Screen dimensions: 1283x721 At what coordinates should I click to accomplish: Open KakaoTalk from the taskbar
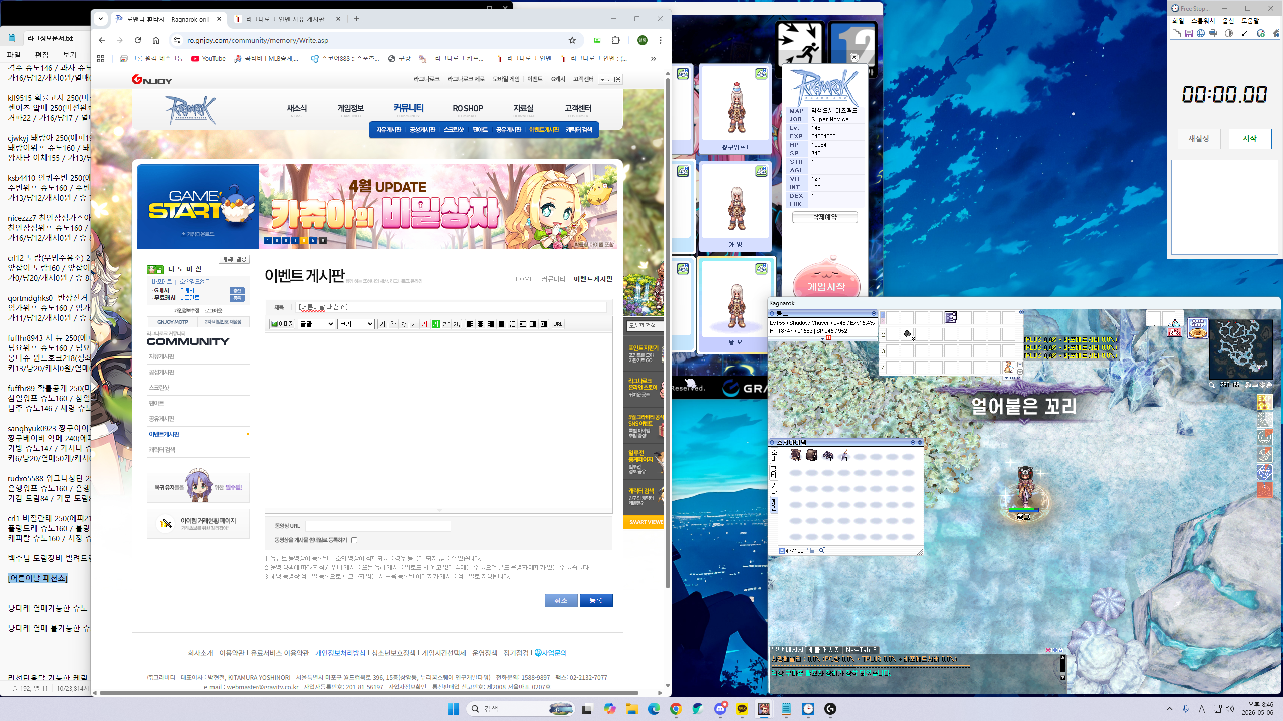[742, 709]
